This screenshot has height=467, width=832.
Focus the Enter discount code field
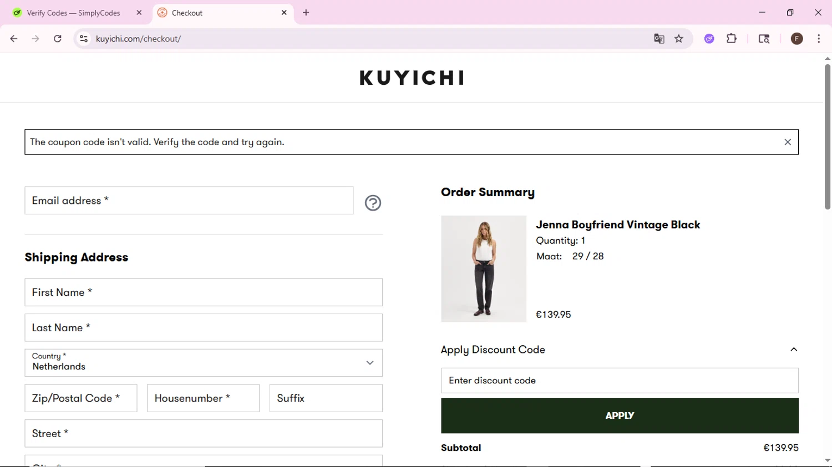click(x=620, y=381)
